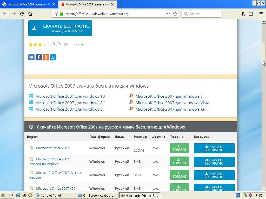Rate with the first yellow star
This screenshot has height=199, width=266.
[31, 44]
